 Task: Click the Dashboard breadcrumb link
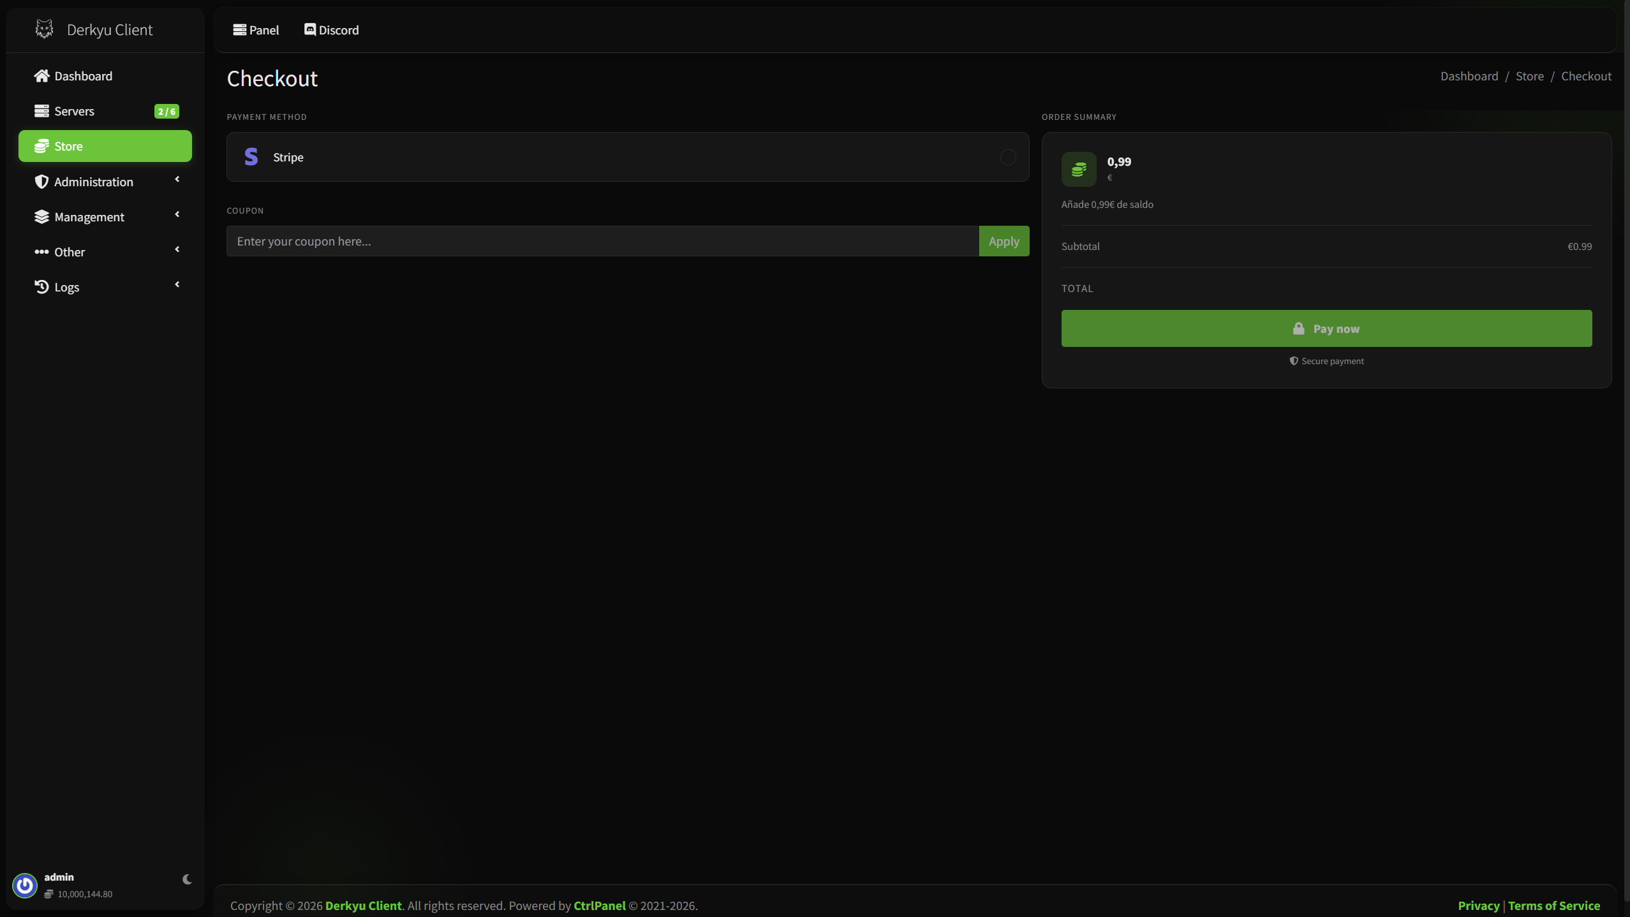tap(1469, 76)
